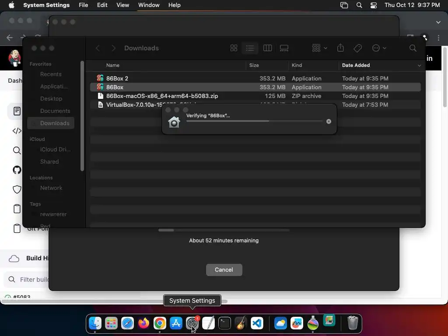Screen dimensions: 448x336
Task: Select the rewwrerer tag in sidebar
Action: pyautogui.click(x=51, y=214)
